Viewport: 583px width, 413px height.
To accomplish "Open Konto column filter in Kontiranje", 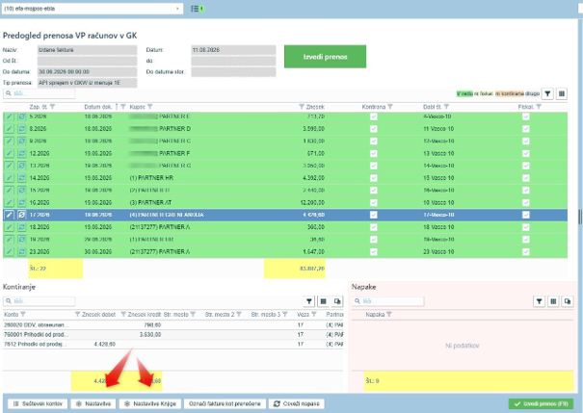I will 23,314.
